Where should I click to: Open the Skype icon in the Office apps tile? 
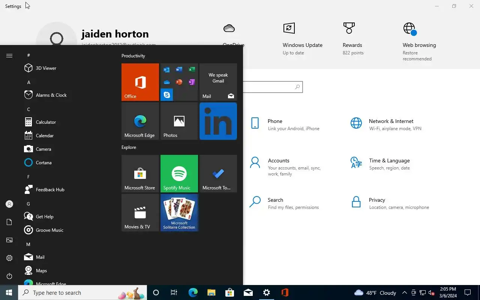[167, 95]
